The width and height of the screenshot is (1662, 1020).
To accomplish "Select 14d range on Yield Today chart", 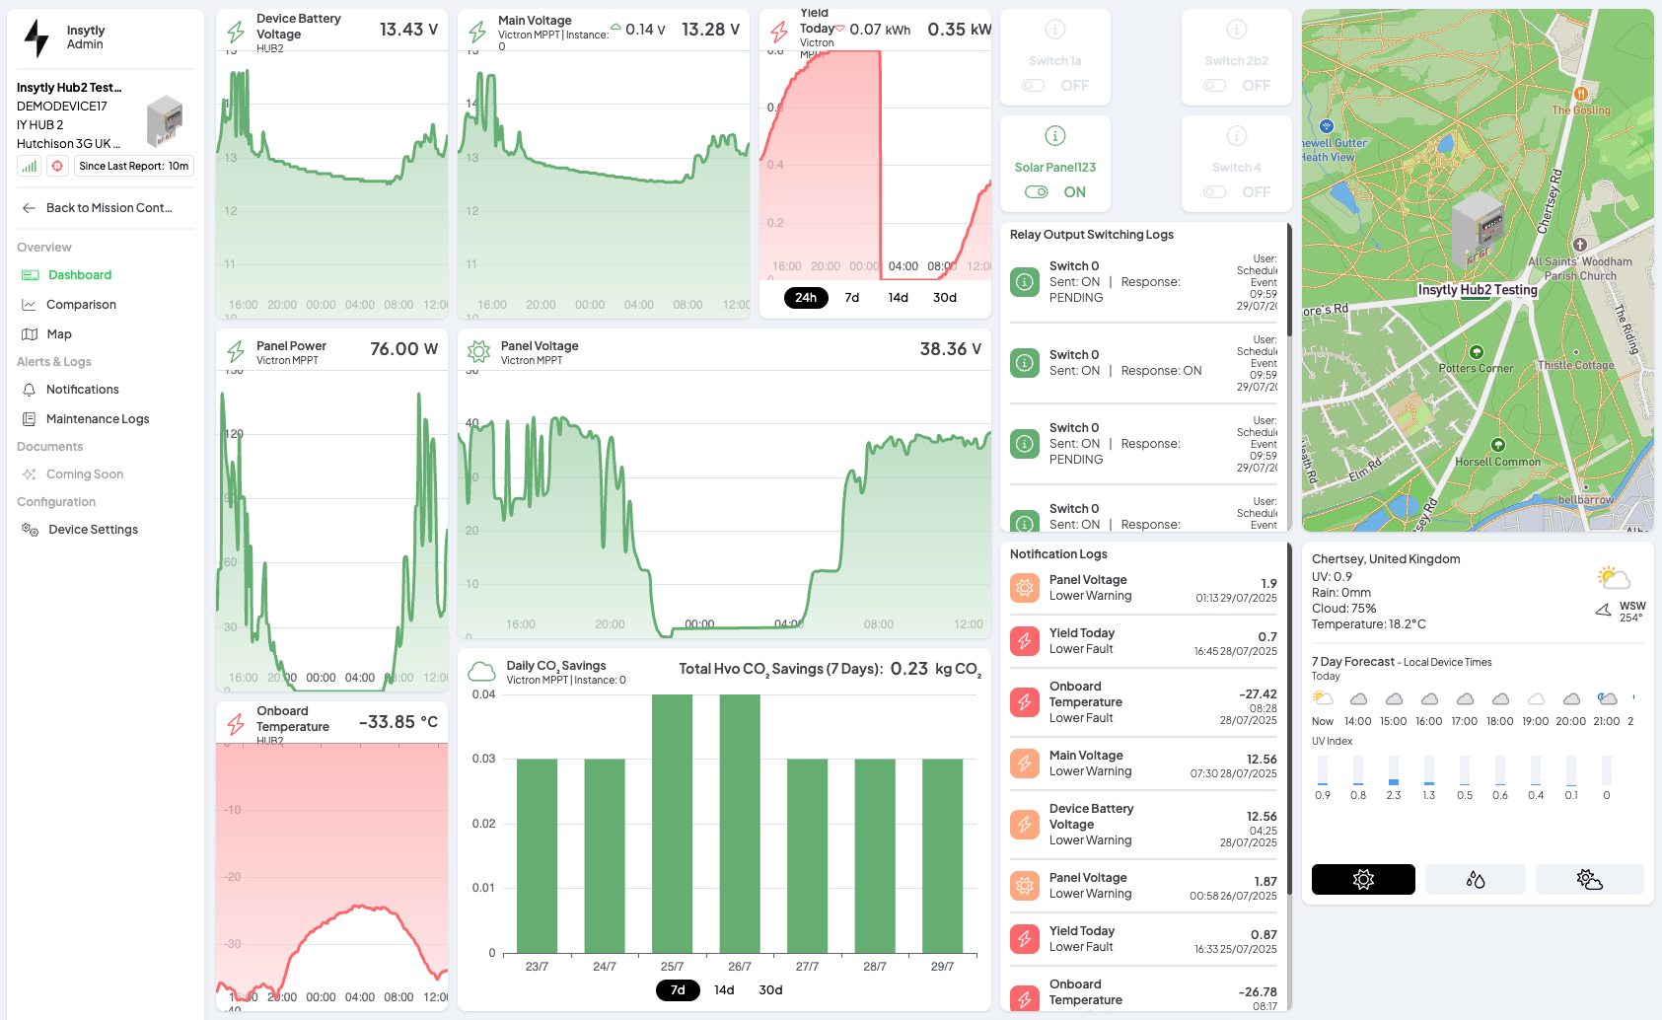I will pyautogui.click(x=898, y=298).
